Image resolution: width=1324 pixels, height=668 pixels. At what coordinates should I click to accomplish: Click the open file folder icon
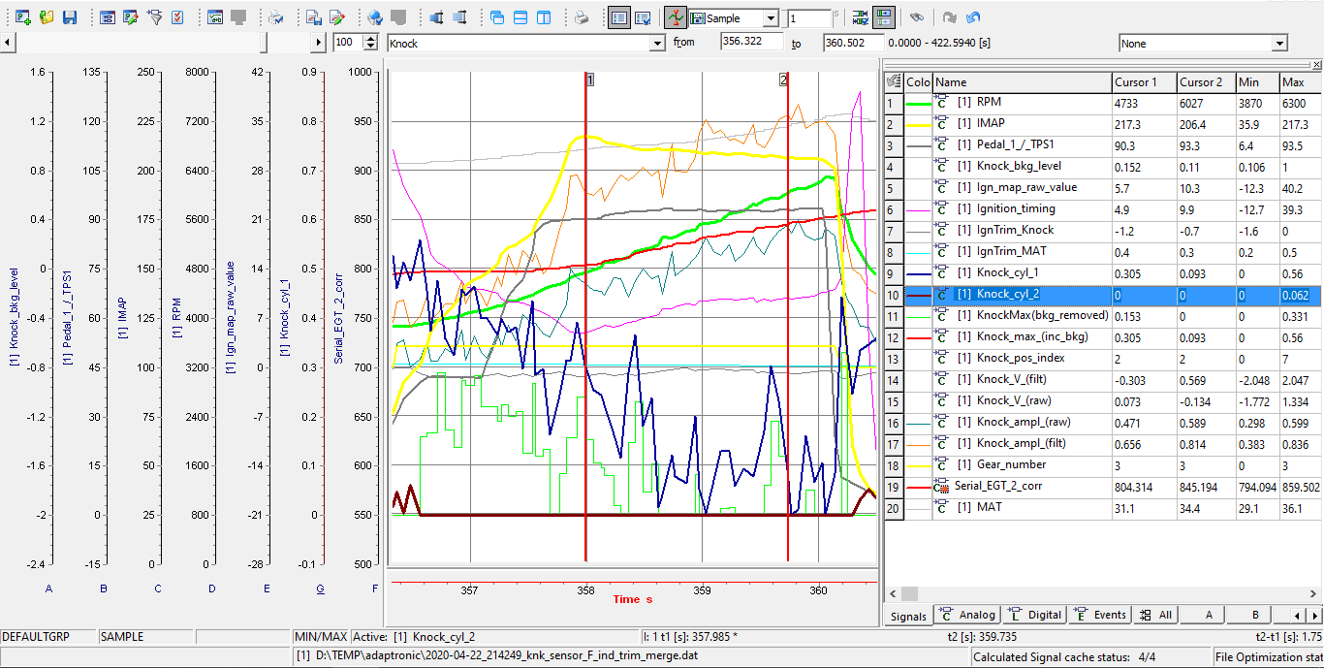(x=47, y=17)
